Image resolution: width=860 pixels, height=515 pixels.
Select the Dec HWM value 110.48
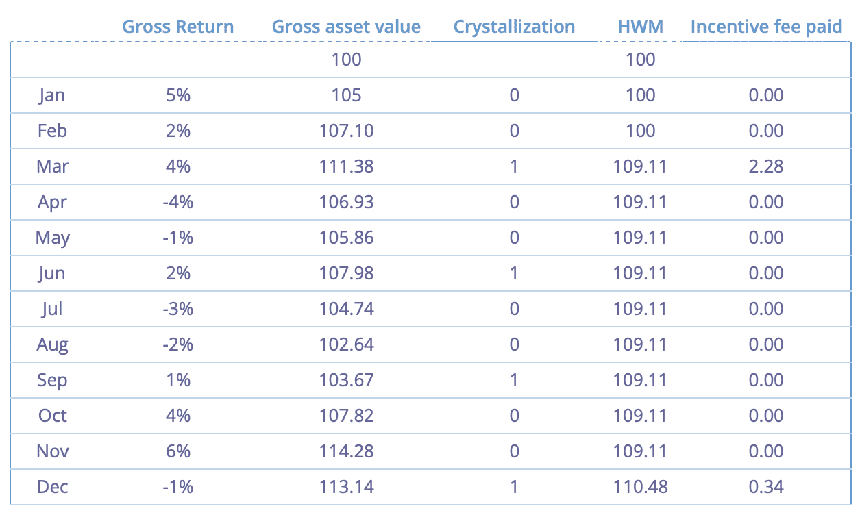(641, 487)
